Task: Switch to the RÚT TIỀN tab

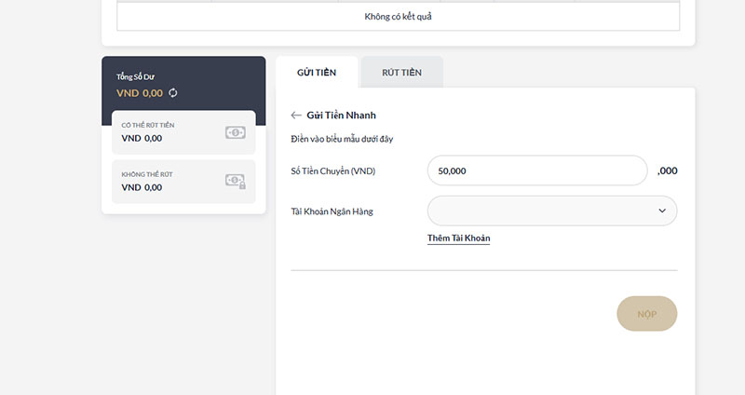Action: pyautogui.click(x=402, y=73)
